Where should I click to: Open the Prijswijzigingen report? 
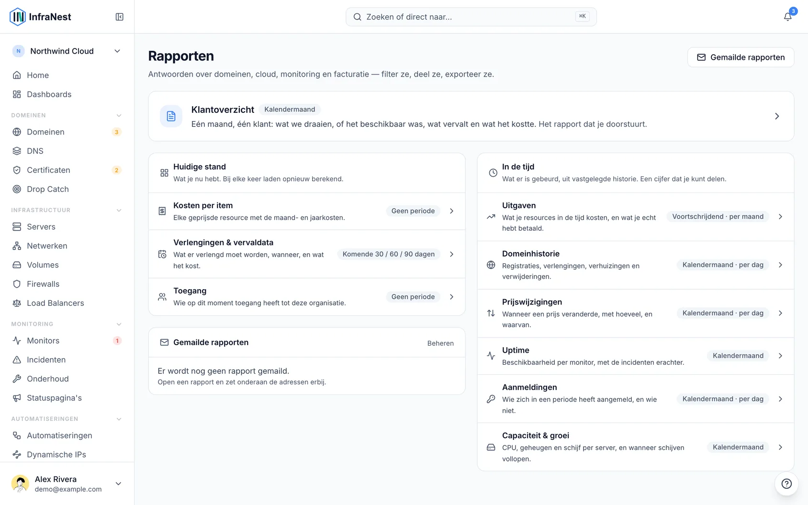(636, 314)
